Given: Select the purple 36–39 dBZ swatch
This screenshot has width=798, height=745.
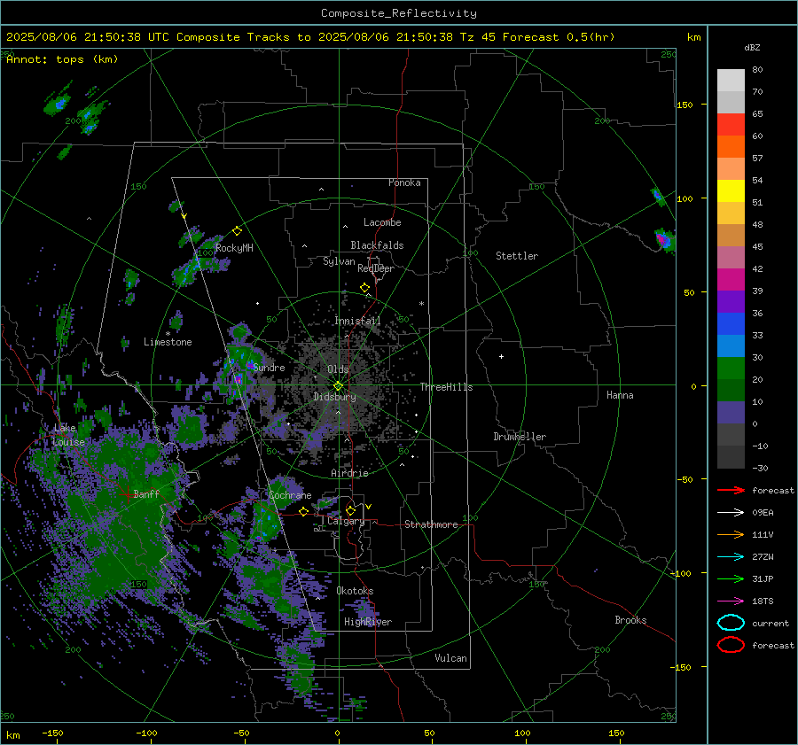Looking at the screenshot, I should [731, 302].
